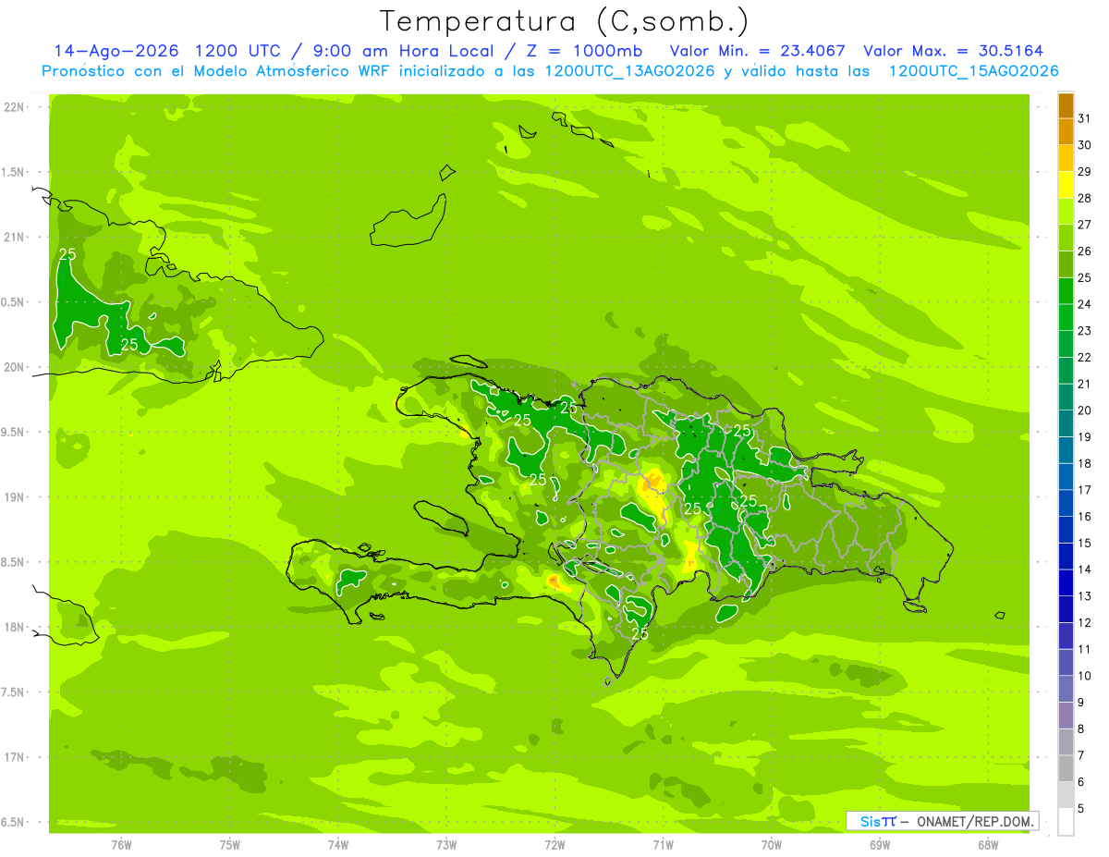Click the "20N" latitude label
This screenshot has height=857, width=1109.
pos(14,367)
